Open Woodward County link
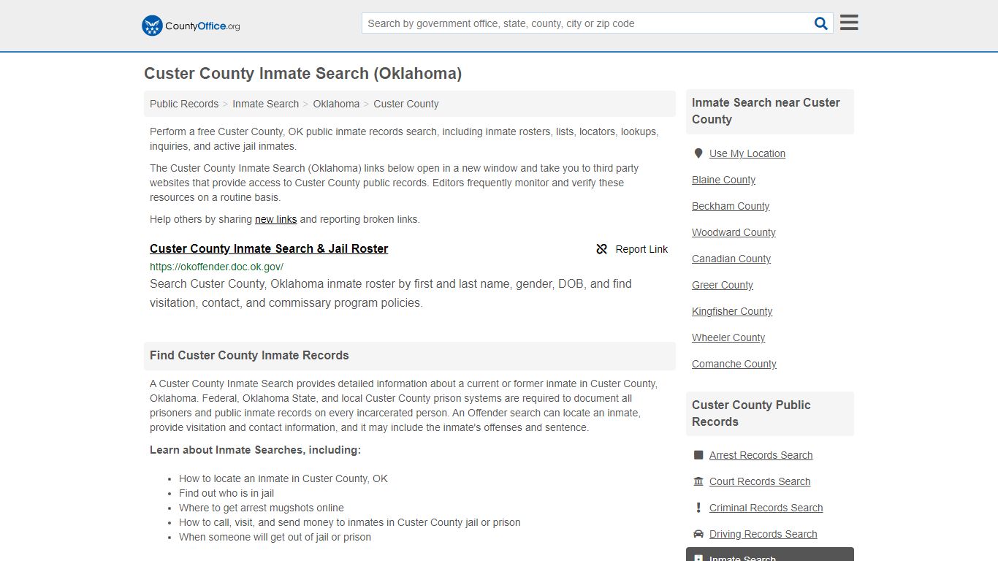 pyautogui.click(x=734, y=232)
